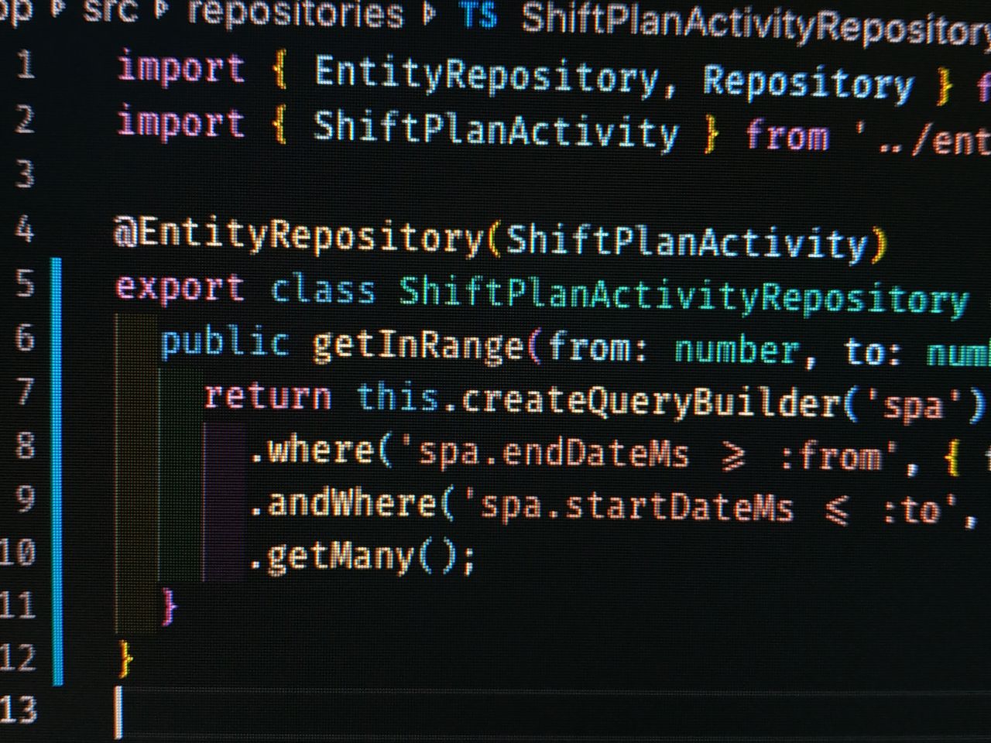The width and height of the screenshot is (991, 743).
Task: Click 'spa.startDateMs' string on line 9
Action: click(x=636, y=507)
